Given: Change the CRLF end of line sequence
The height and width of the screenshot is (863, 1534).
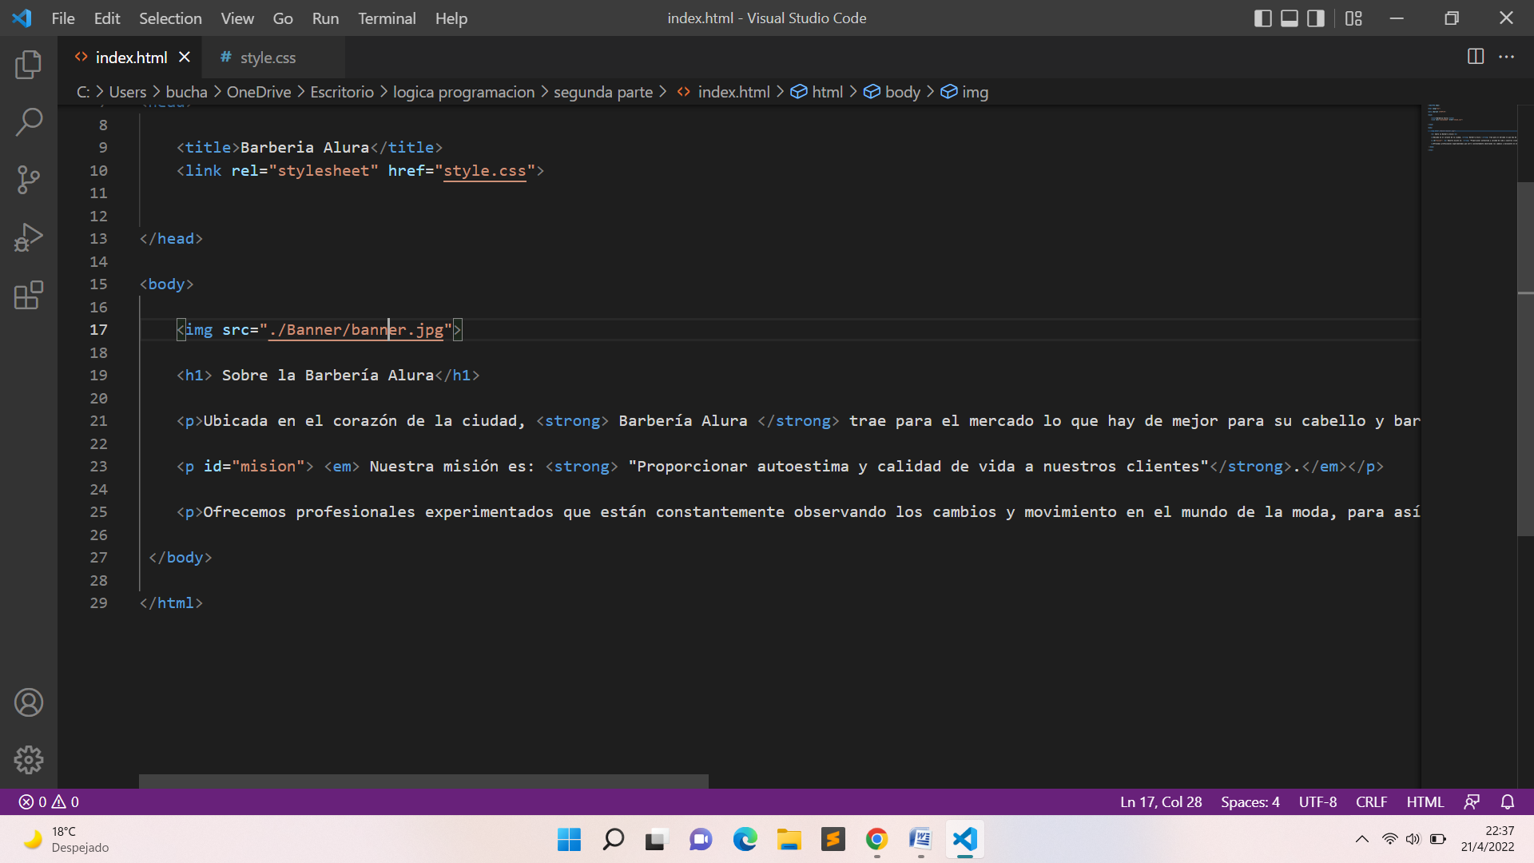Looking at the screenshot, I should pyautogui.click(x=1372, y=801).
